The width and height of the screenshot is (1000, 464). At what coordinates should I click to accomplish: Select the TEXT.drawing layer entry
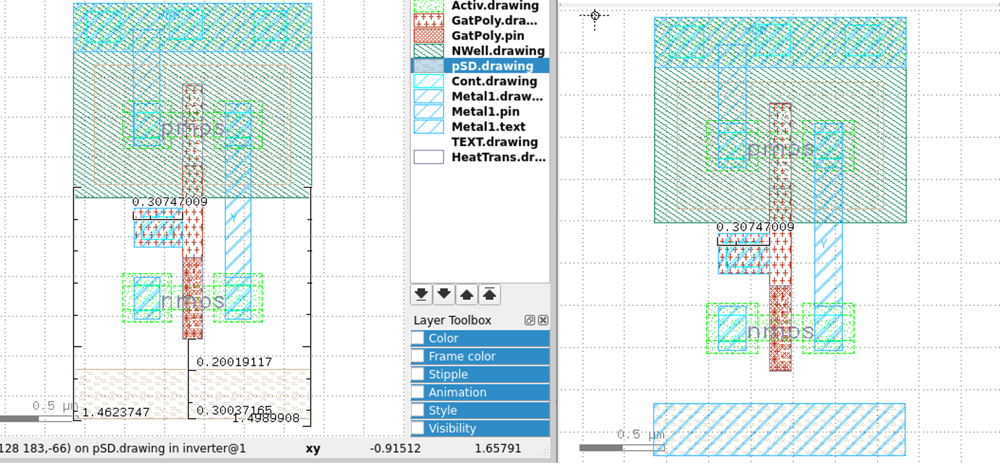tap(494, 142)
